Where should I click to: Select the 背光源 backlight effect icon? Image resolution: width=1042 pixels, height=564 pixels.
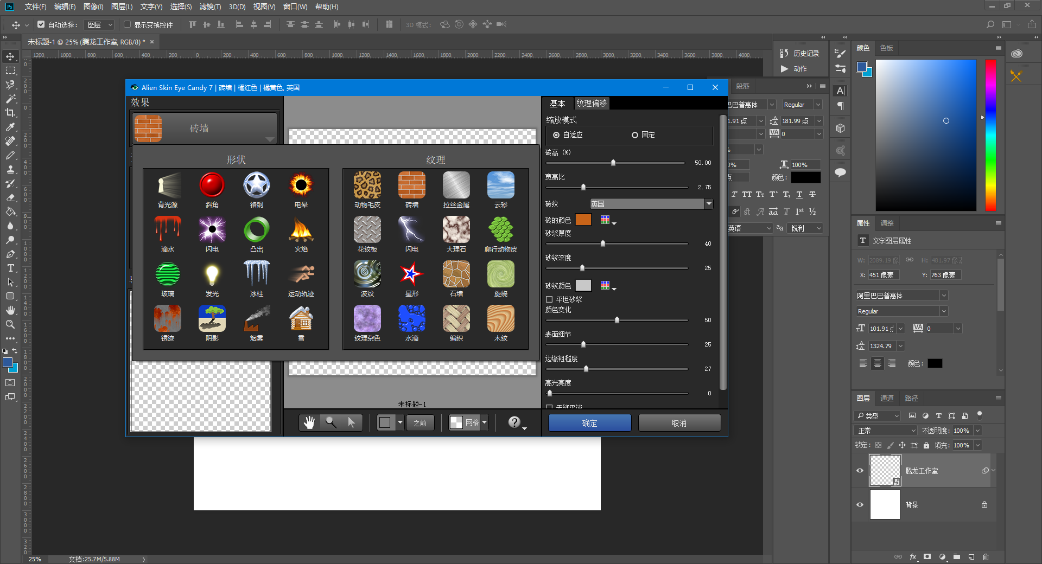(x=168, y=185)
